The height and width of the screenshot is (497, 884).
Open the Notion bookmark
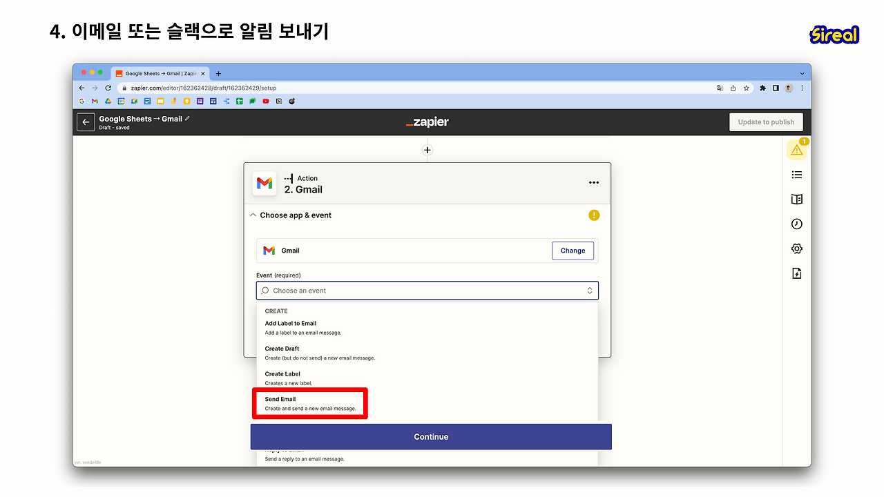(x=279, y=101)
